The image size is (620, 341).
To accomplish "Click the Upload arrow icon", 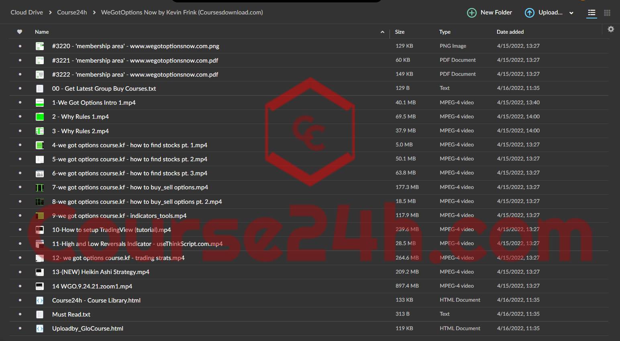I will [x=530, y=13].
